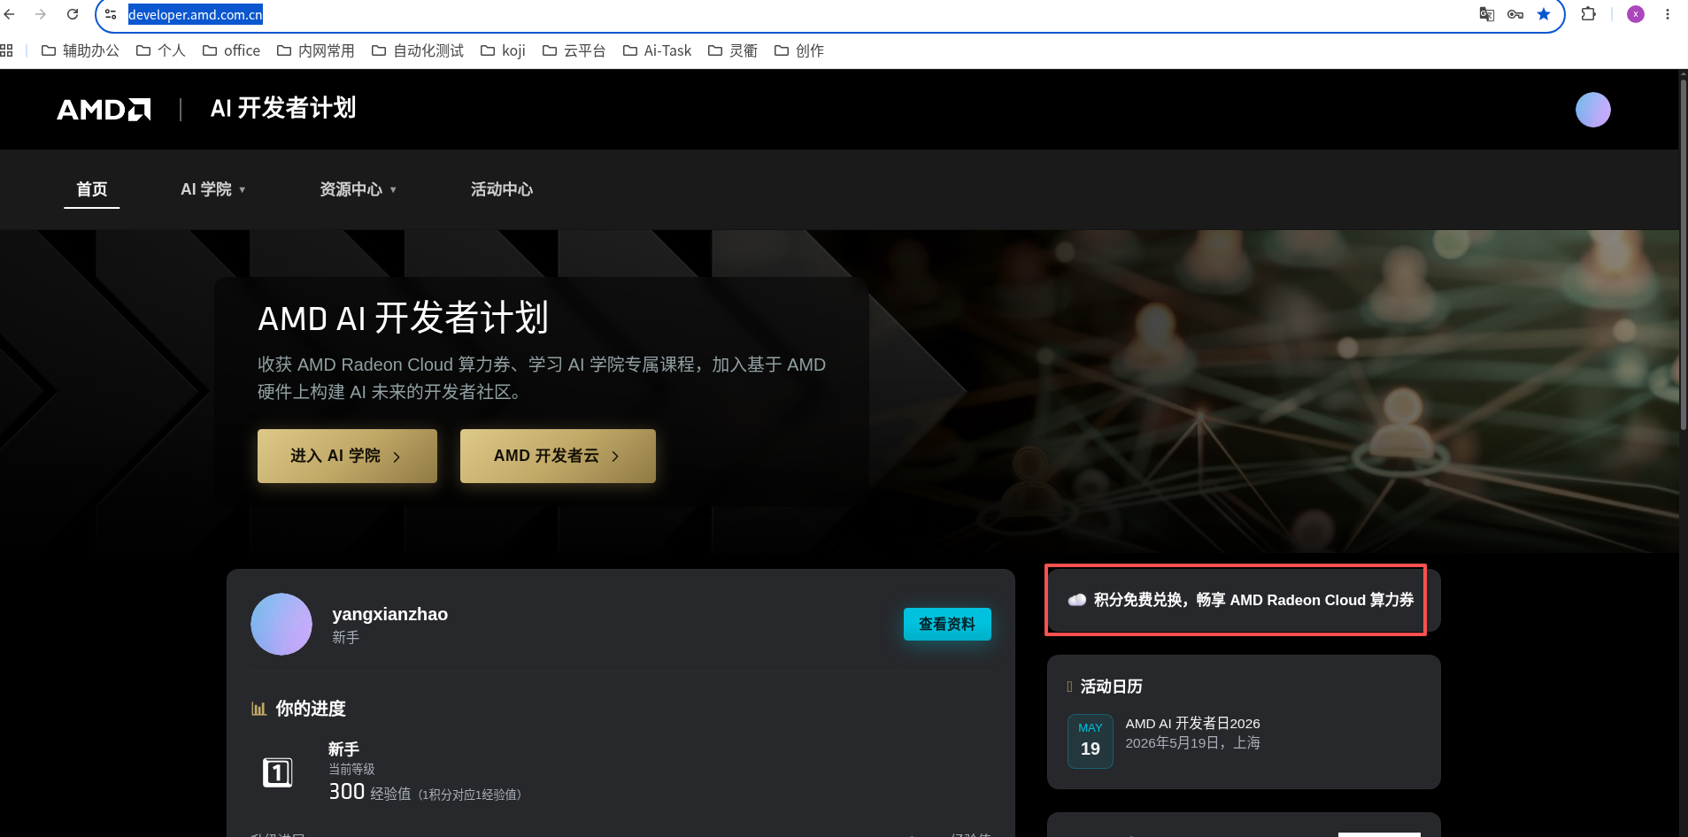The height and width of the screenshot is (837, 1688).
Task: Open the 创作 bookmark folder
Action: point(799,50)
